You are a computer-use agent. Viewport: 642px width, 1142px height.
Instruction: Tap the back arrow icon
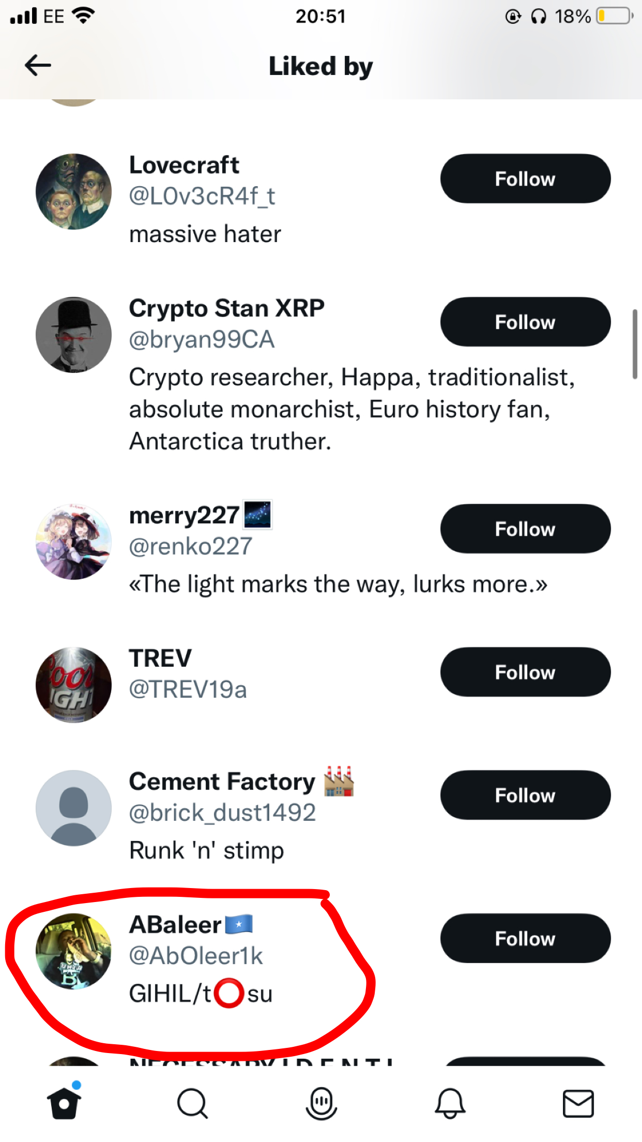point(38,66)
